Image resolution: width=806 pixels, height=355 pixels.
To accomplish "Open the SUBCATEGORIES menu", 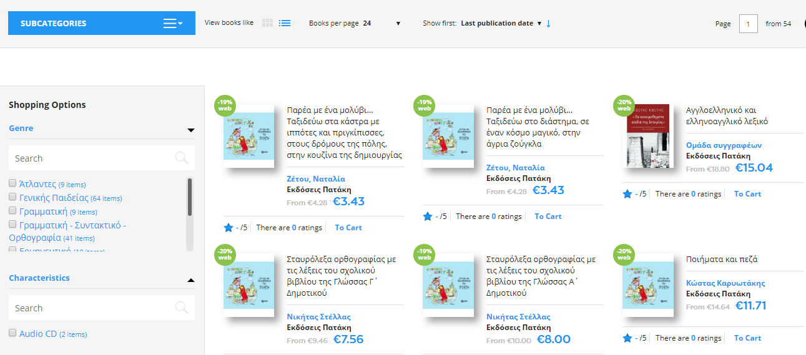I will [102, 23].
